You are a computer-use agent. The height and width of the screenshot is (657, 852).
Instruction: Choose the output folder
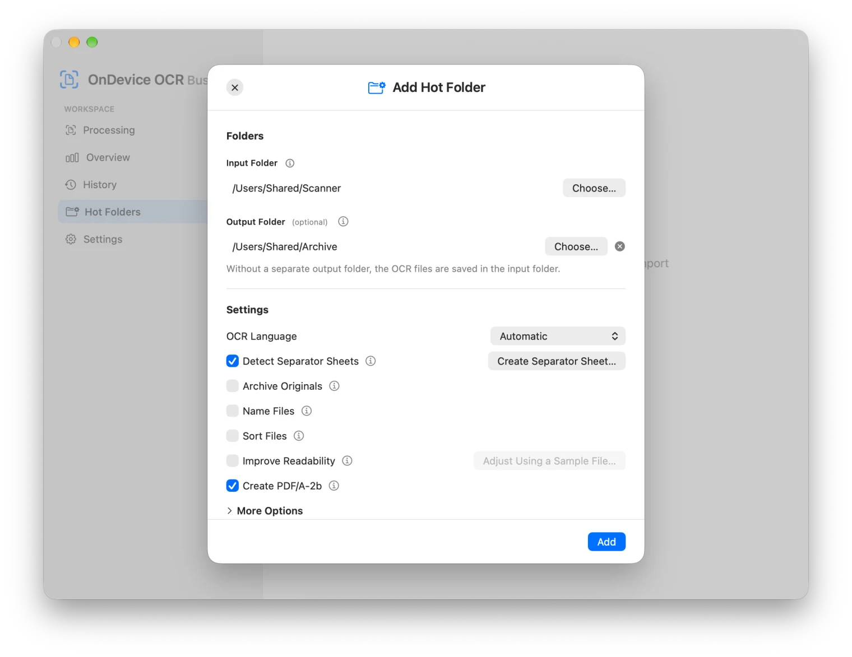(576, 246)
